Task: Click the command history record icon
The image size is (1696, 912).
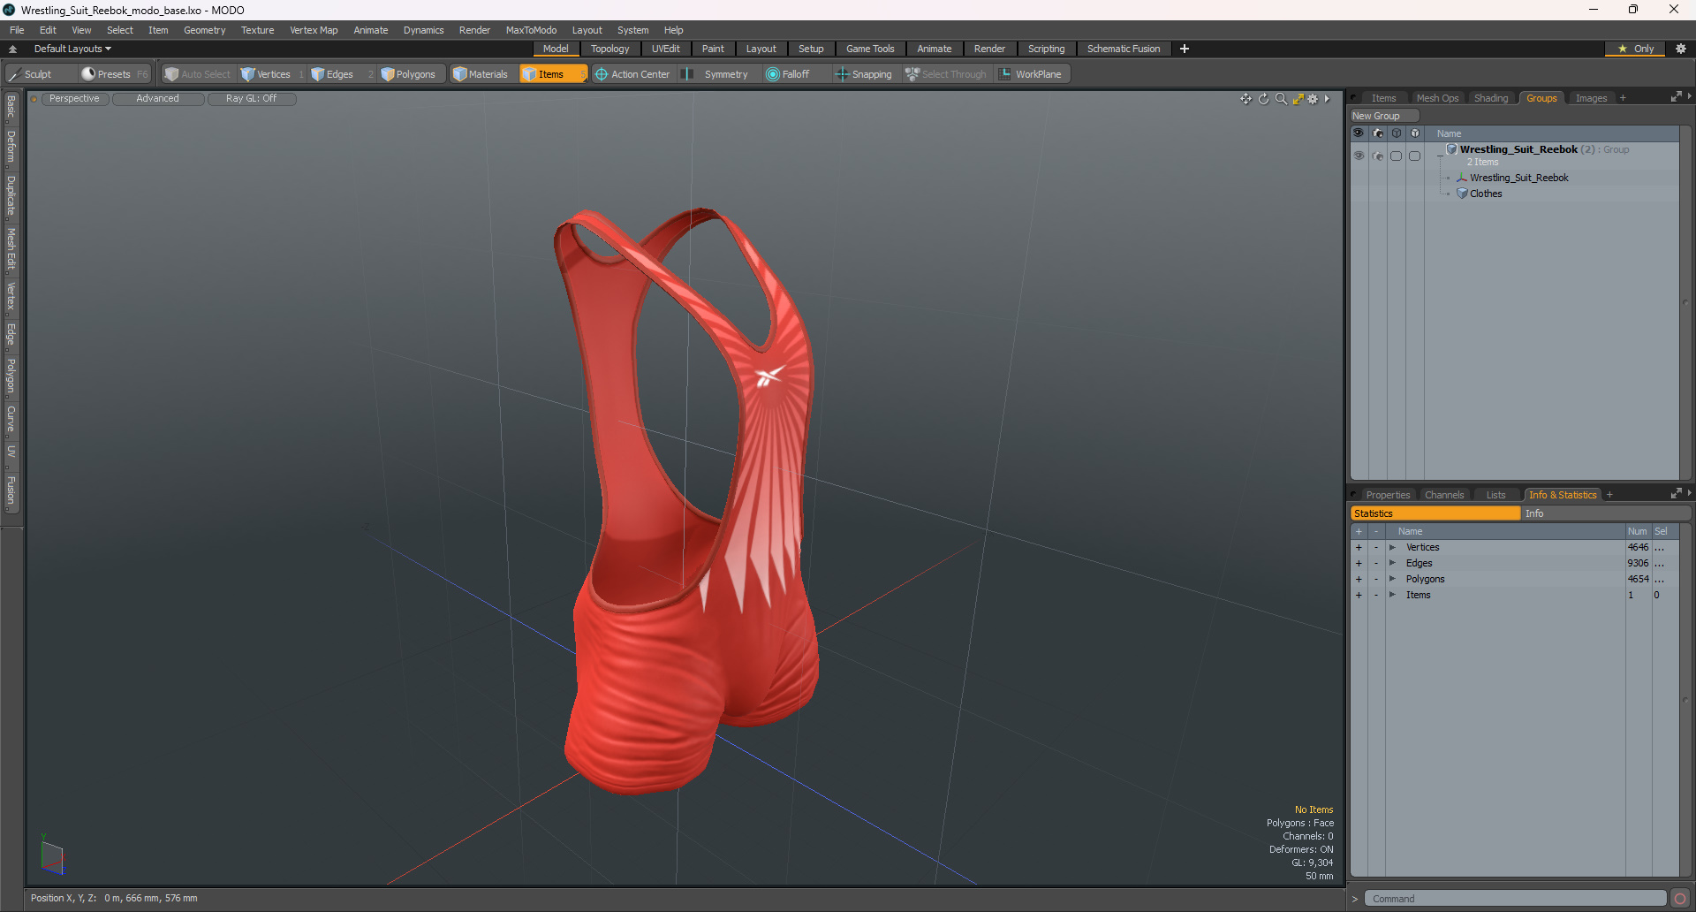Action: click(x=1679, y=899)
